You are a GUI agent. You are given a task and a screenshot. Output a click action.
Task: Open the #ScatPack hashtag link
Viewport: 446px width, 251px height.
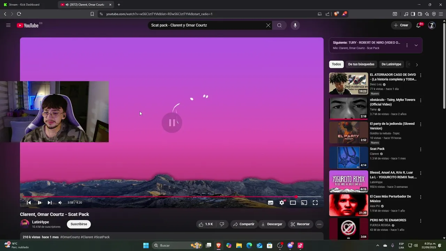tap(102, 237)
